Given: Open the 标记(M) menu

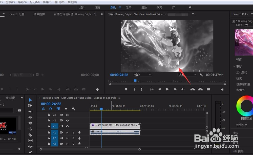Looking at the screenshot, I should (35, 2).
